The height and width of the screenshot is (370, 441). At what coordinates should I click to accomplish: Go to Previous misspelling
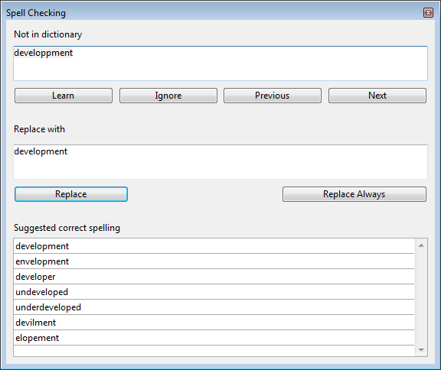tap(273, 96)
